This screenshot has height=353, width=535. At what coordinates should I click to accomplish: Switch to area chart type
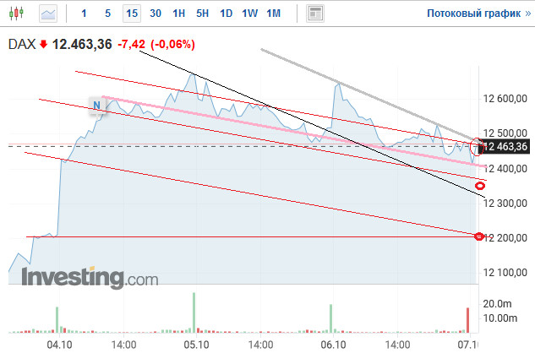click(48, 14)
